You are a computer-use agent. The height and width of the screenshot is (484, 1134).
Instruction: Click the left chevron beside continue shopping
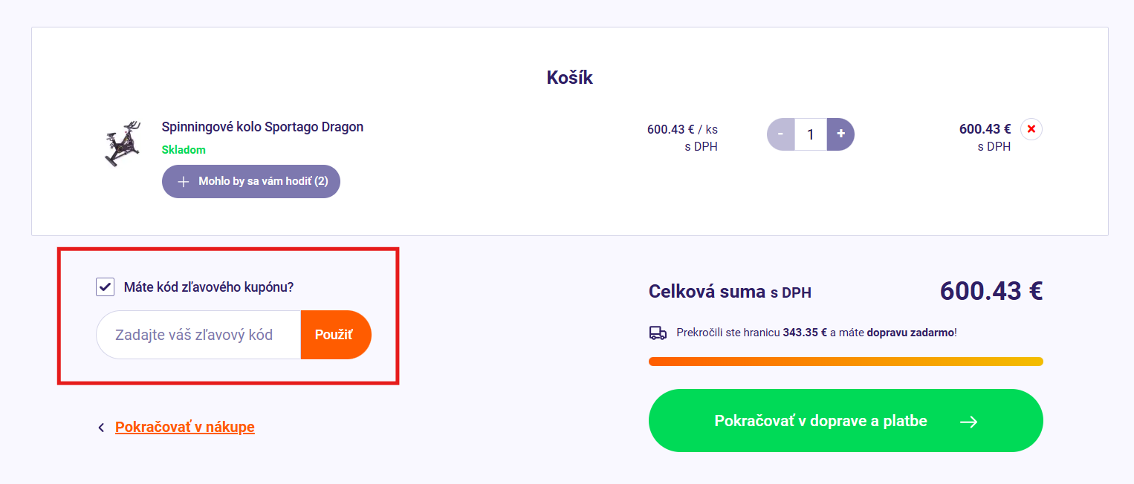(x=101, y=428)
